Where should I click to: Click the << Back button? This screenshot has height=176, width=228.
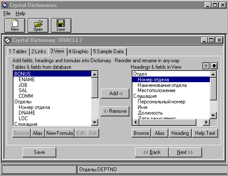152,152
